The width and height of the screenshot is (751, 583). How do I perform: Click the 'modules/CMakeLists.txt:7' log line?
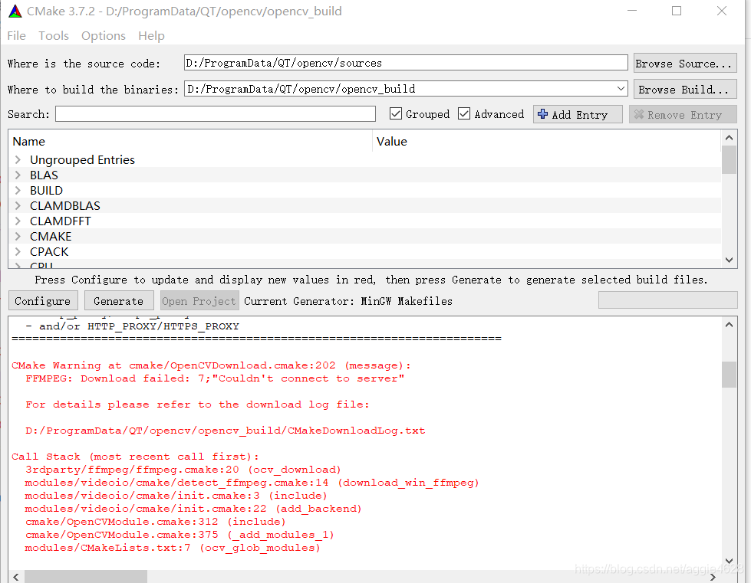(173, 548)
